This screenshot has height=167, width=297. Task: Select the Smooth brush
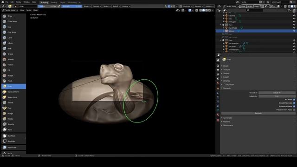point(13,59)
